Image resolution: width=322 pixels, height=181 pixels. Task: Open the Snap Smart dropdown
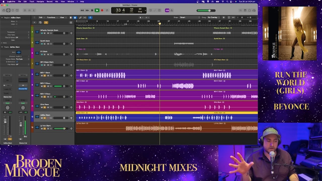pyautogui.click(x=190, y=18)
